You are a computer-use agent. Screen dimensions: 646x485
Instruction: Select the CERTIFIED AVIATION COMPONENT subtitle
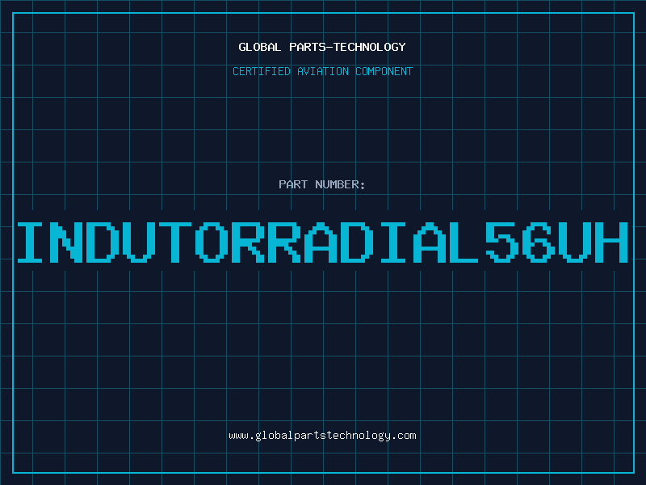click(322, 71)
